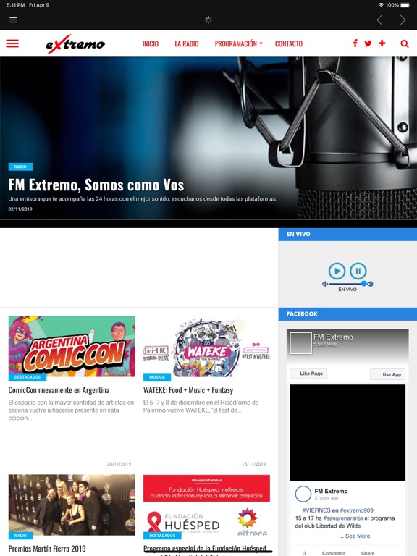
Task: Click FM Extremo post avatar circle
Action: pos(303,494)
